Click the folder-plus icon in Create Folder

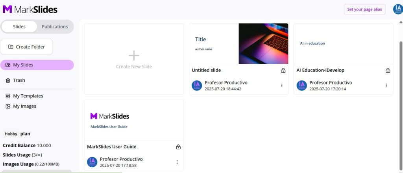coord(11,47)
